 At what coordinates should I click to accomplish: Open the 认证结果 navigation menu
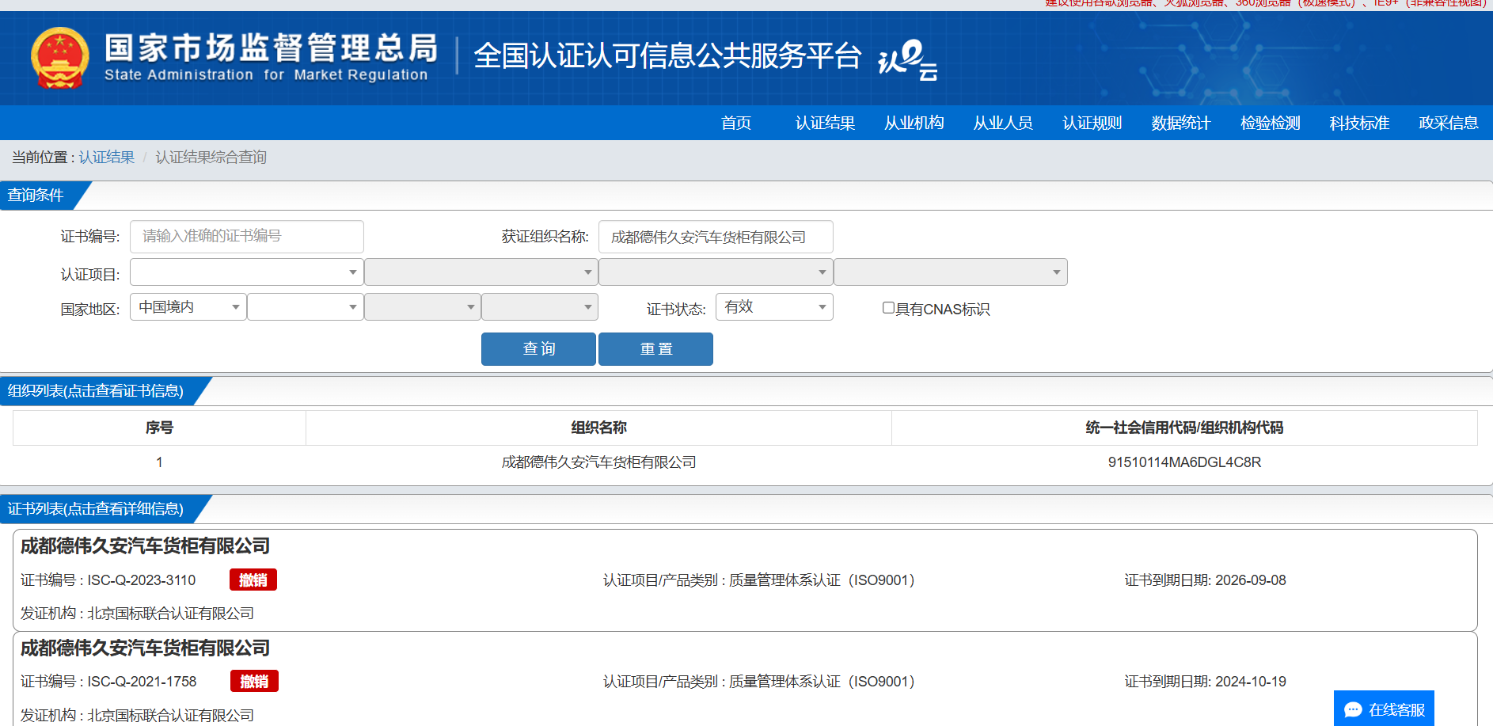(825, 123)
